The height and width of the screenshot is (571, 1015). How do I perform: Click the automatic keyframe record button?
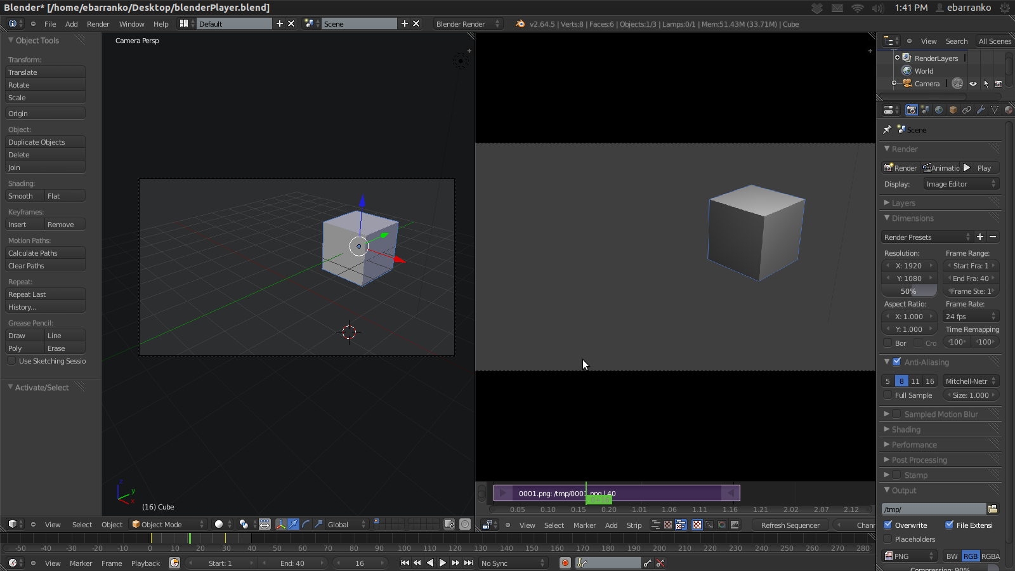pyautogui.click(x=565, y=563)
